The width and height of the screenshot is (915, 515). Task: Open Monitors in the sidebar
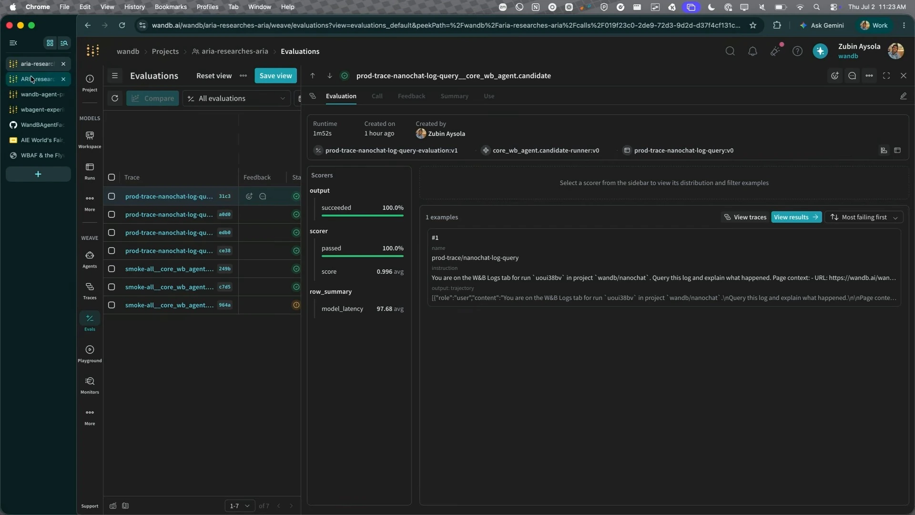(90, 385)
